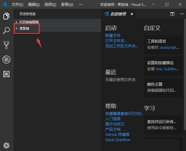This screenshot has height=151, width=186.
Task: Open the Stack Overflow link
Action: tap(118, 140)
